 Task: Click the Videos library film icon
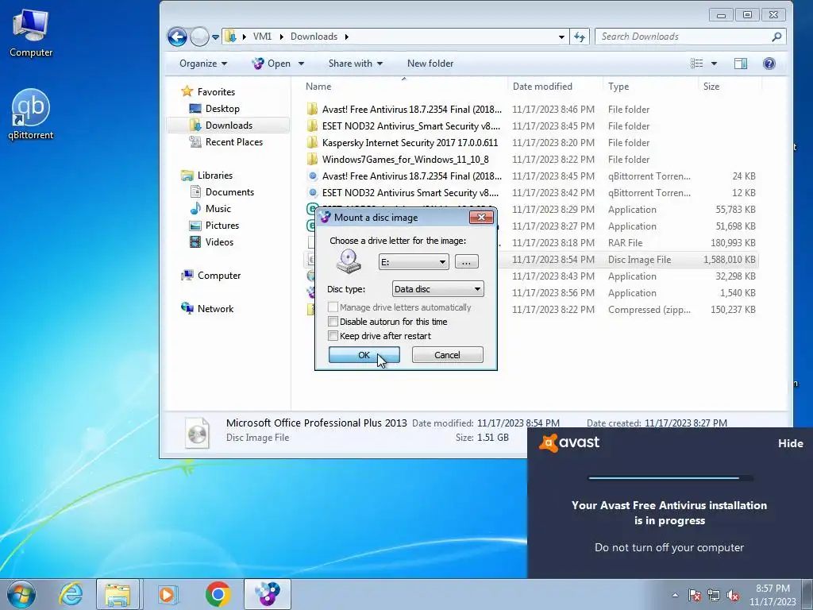[195, 241]
